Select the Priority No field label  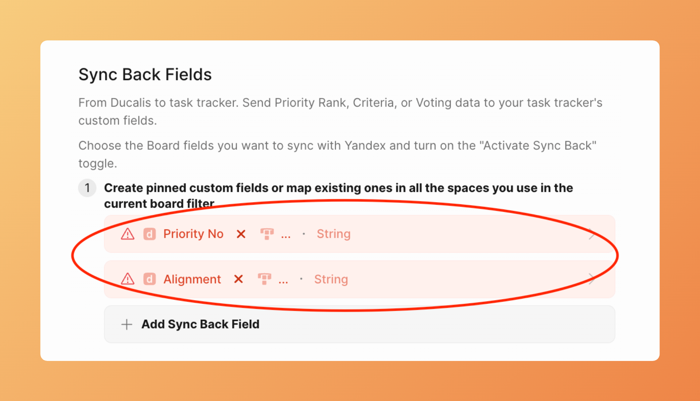tap(193, 234)
